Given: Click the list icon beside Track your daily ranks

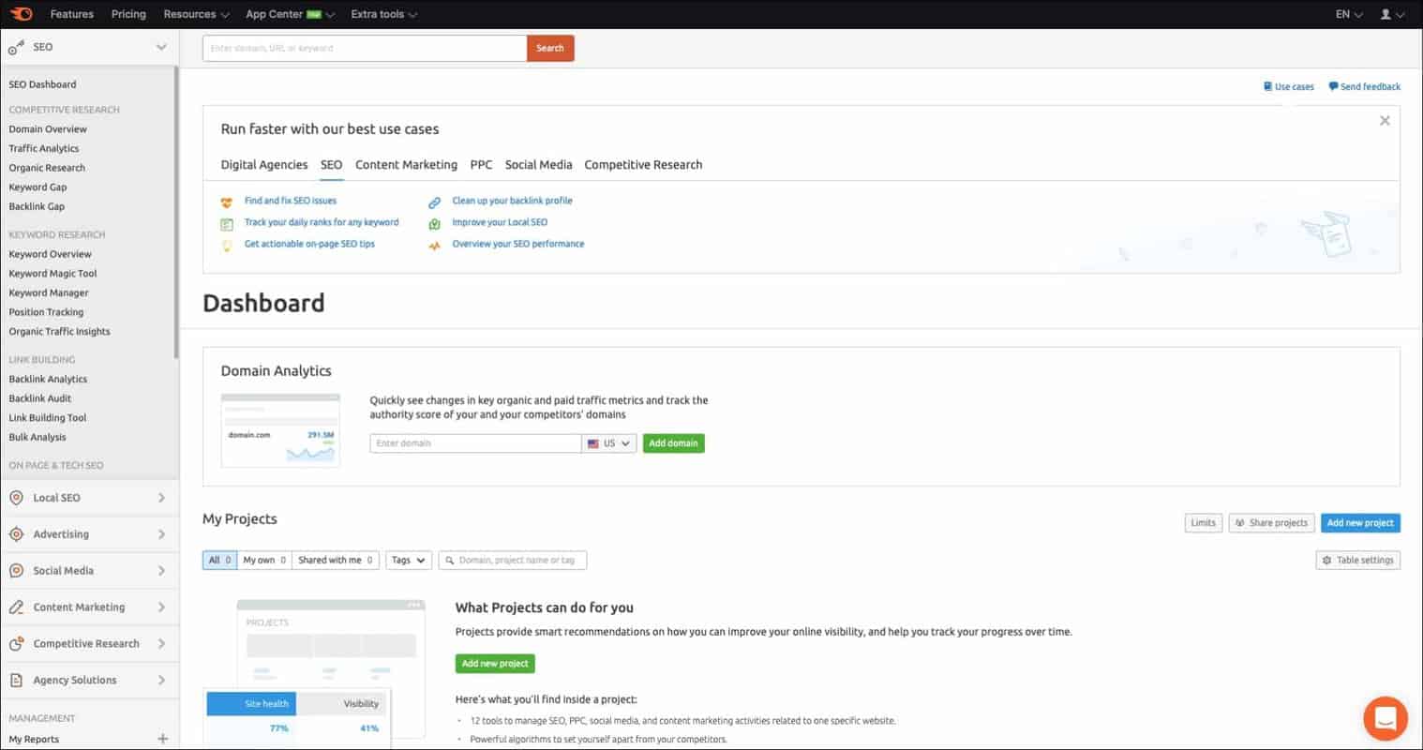Looking at the screenshot, I should (227, 224).
